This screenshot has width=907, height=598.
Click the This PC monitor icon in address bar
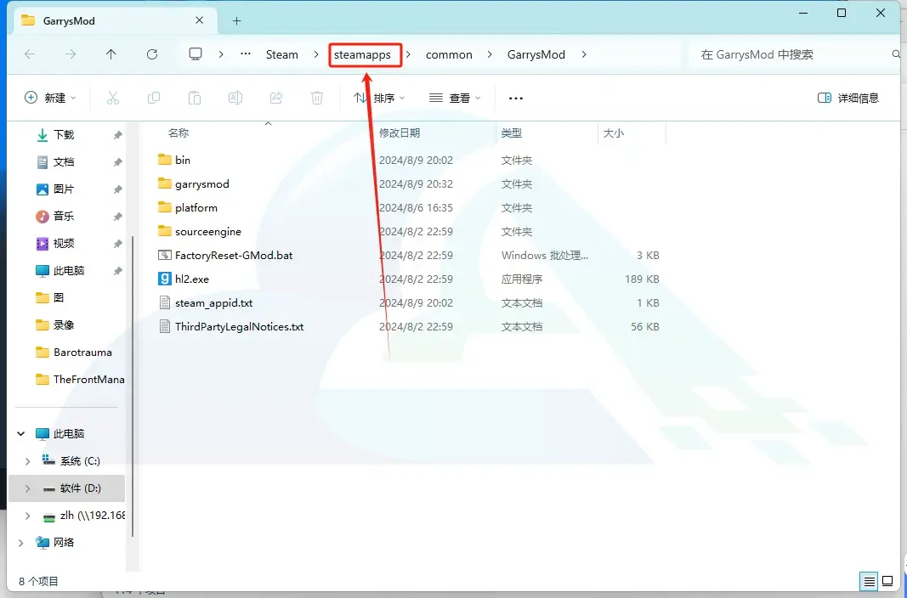tap(196, 54)
